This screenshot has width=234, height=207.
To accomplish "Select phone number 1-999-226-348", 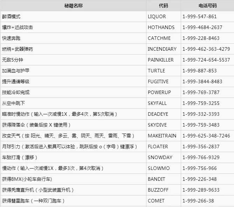I will pos(200,179).
